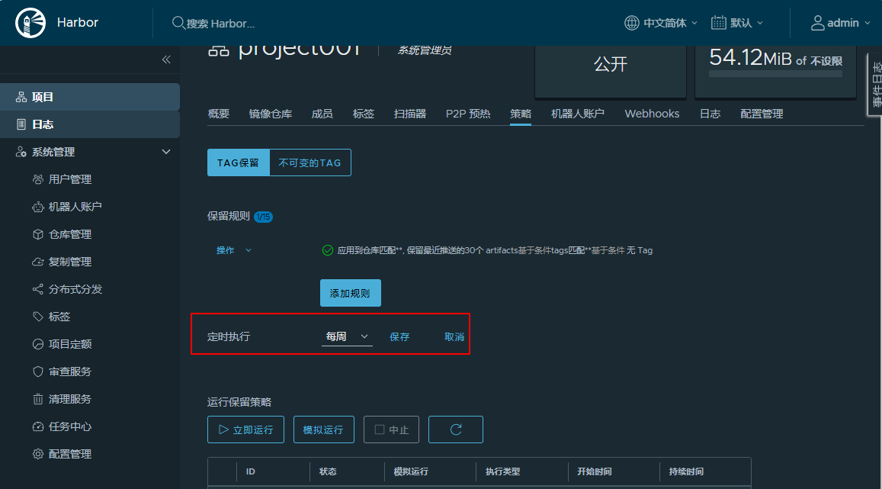Switch to the 概要 tab
The height and width of the screenshot is (489, 882).
point(218,114)
